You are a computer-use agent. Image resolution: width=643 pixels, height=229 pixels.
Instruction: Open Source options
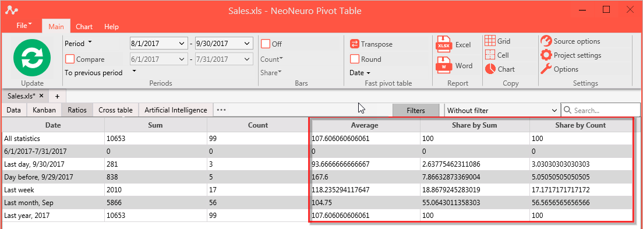570,41
